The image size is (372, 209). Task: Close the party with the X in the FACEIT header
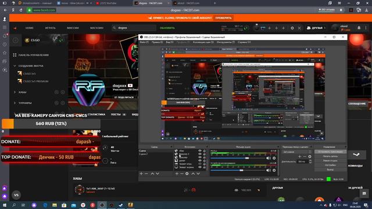coord(299,28)
